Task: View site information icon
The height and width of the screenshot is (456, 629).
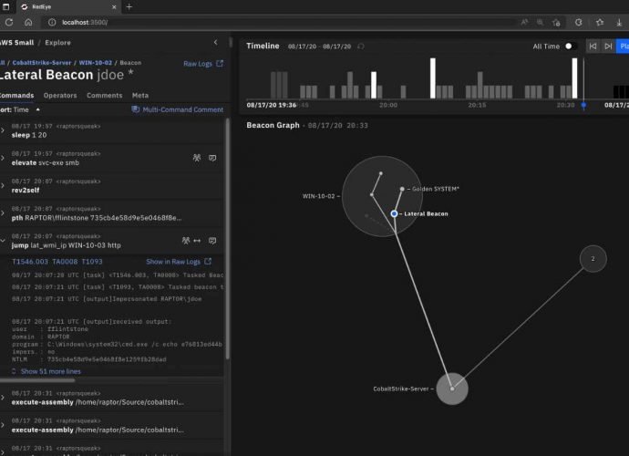Action: click(x=52, y=23)
